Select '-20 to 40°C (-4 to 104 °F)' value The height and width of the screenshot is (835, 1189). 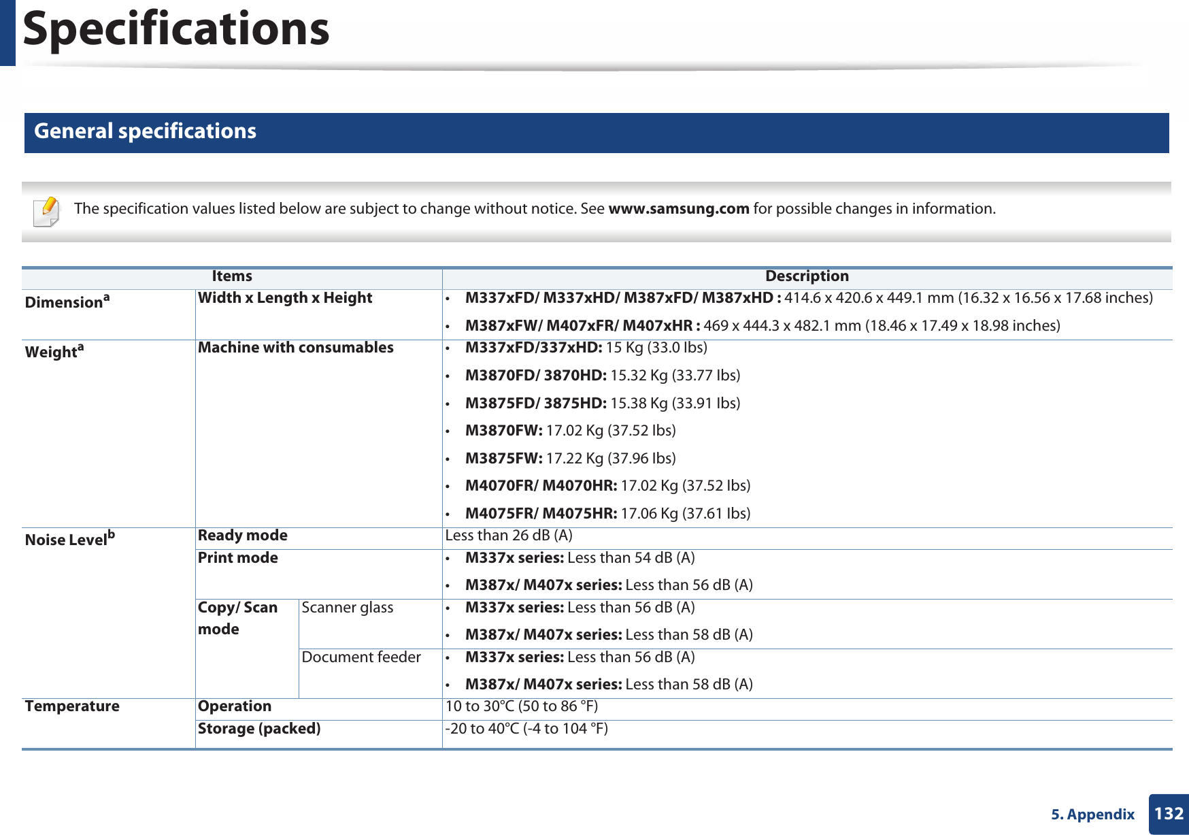coord(526,729)
